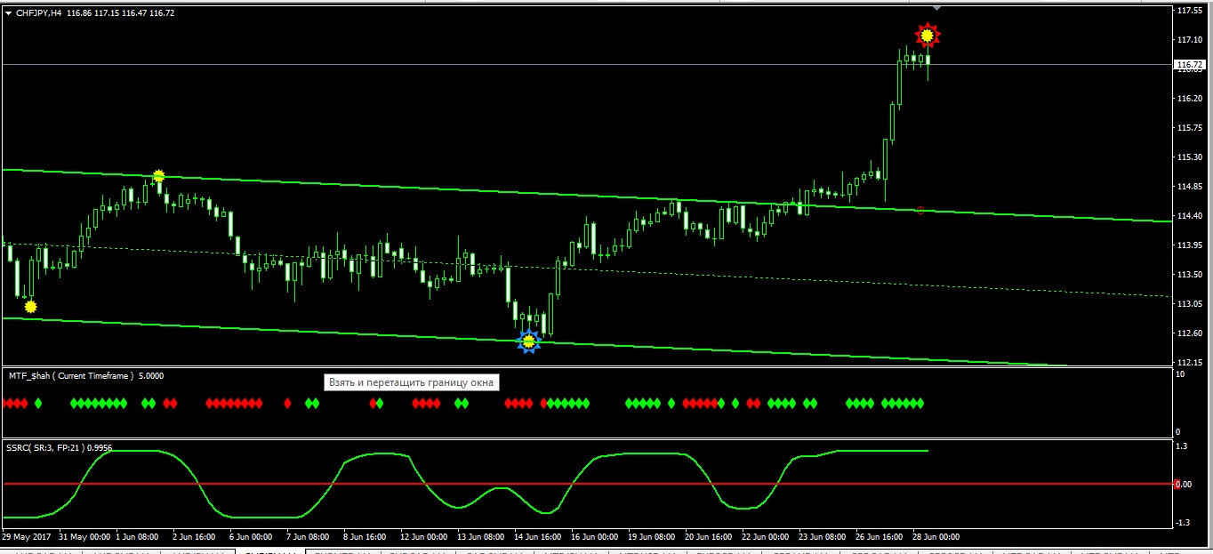Click the 16 Jun 00:00 date label
This screenshot has width=1213, height=554.
point(594,537)
